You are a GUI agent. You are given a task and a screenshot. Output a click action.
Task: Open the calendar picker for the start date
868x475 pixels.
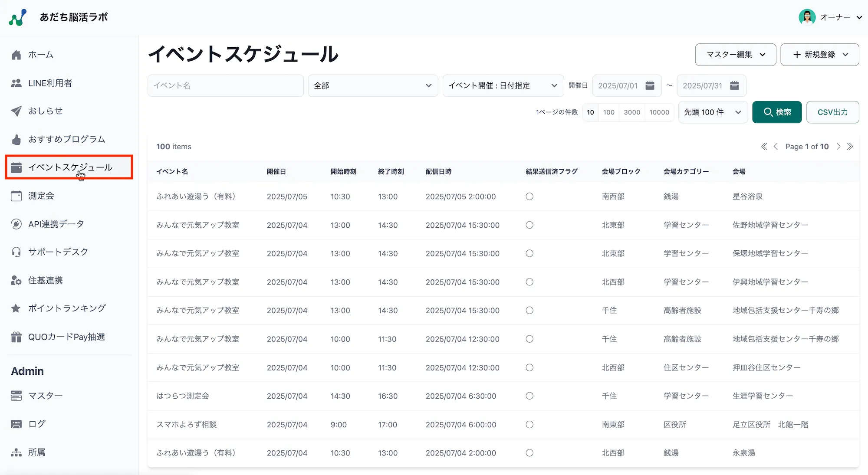650,85
